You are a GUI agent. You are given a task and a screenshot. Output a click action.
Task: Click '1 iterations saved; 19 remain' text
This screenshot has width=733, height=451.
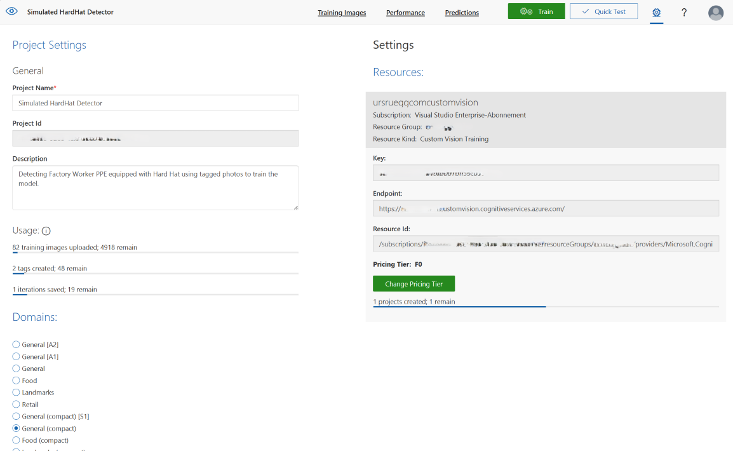[55, 289]
